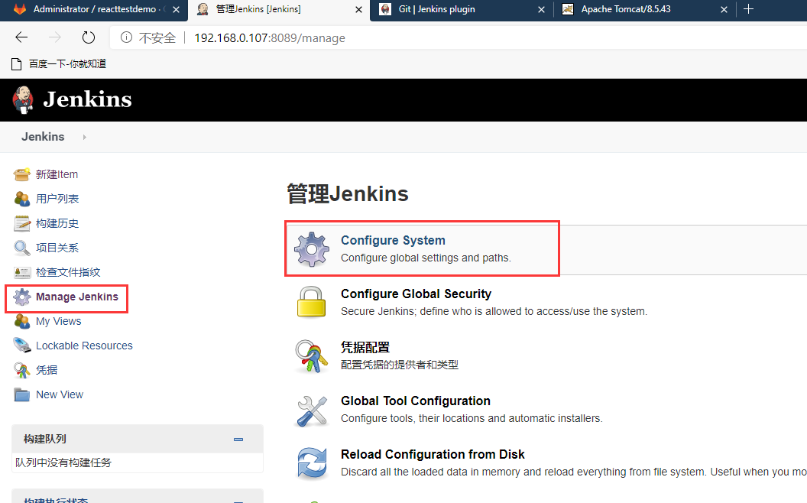The height and width of the screenshot is (503, 807).
Task: Click the Global Tool Configuration tools icon
Action: [x=311, y=411]
